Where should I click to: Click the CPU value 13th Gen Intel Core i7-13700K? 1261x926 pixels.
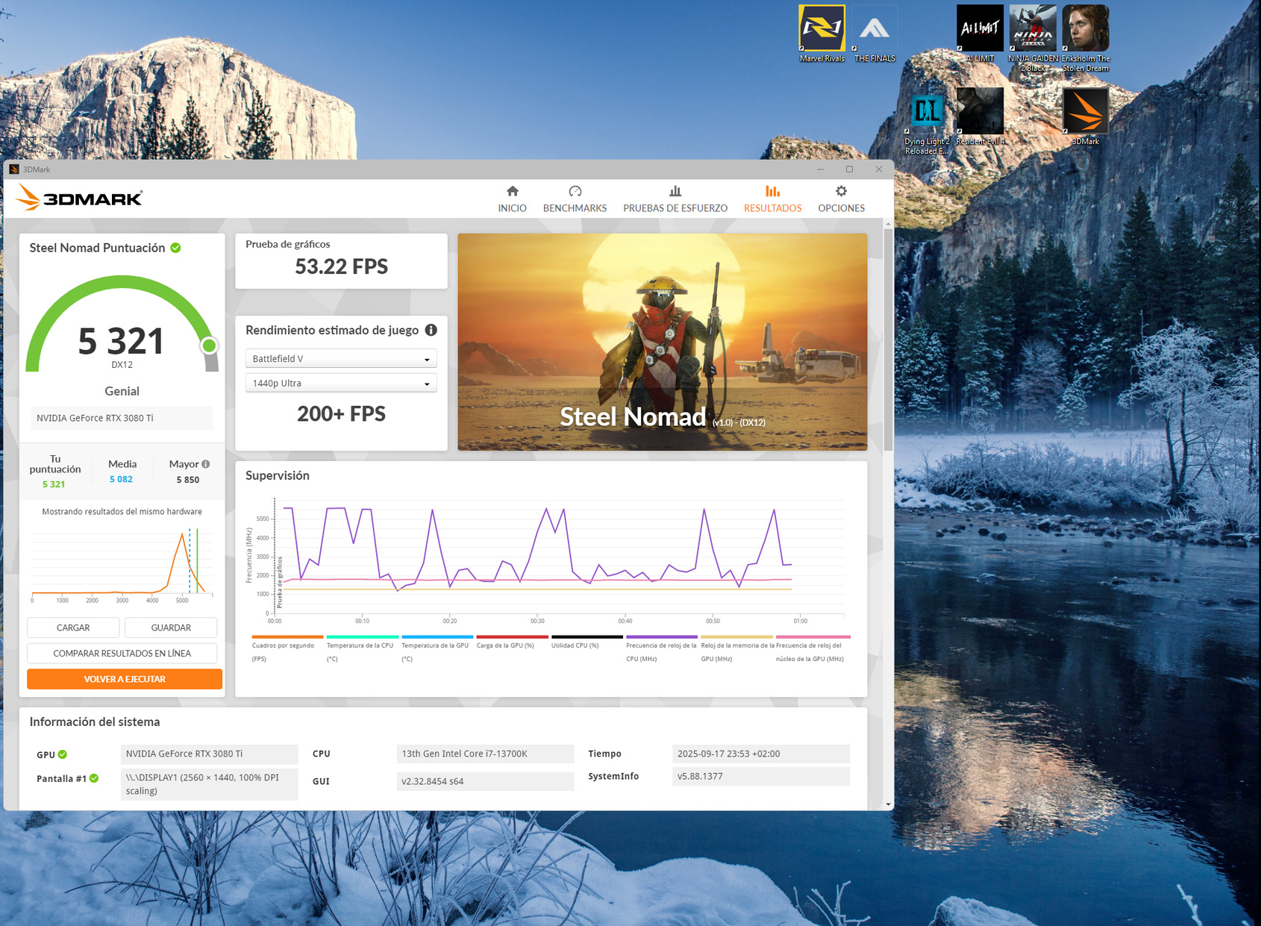pyautogui.click(x=485, y=754)
